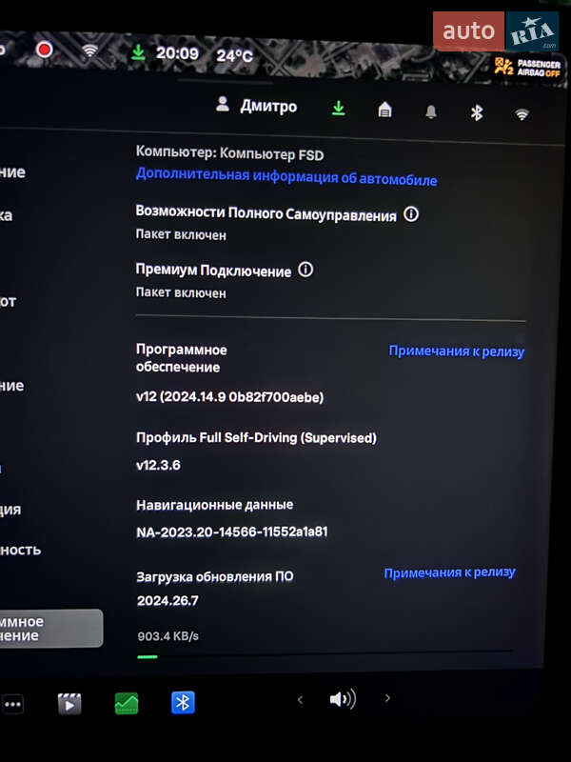Open Bluetooth settings from header icon
Image resolution: width=571 pixels, height=762 pixels.
pos(477,112)
